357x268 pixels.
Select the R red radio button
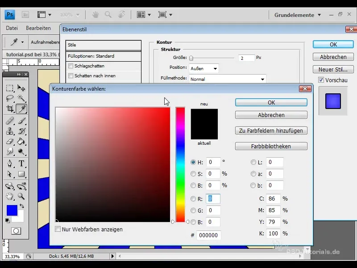point(193,199)
